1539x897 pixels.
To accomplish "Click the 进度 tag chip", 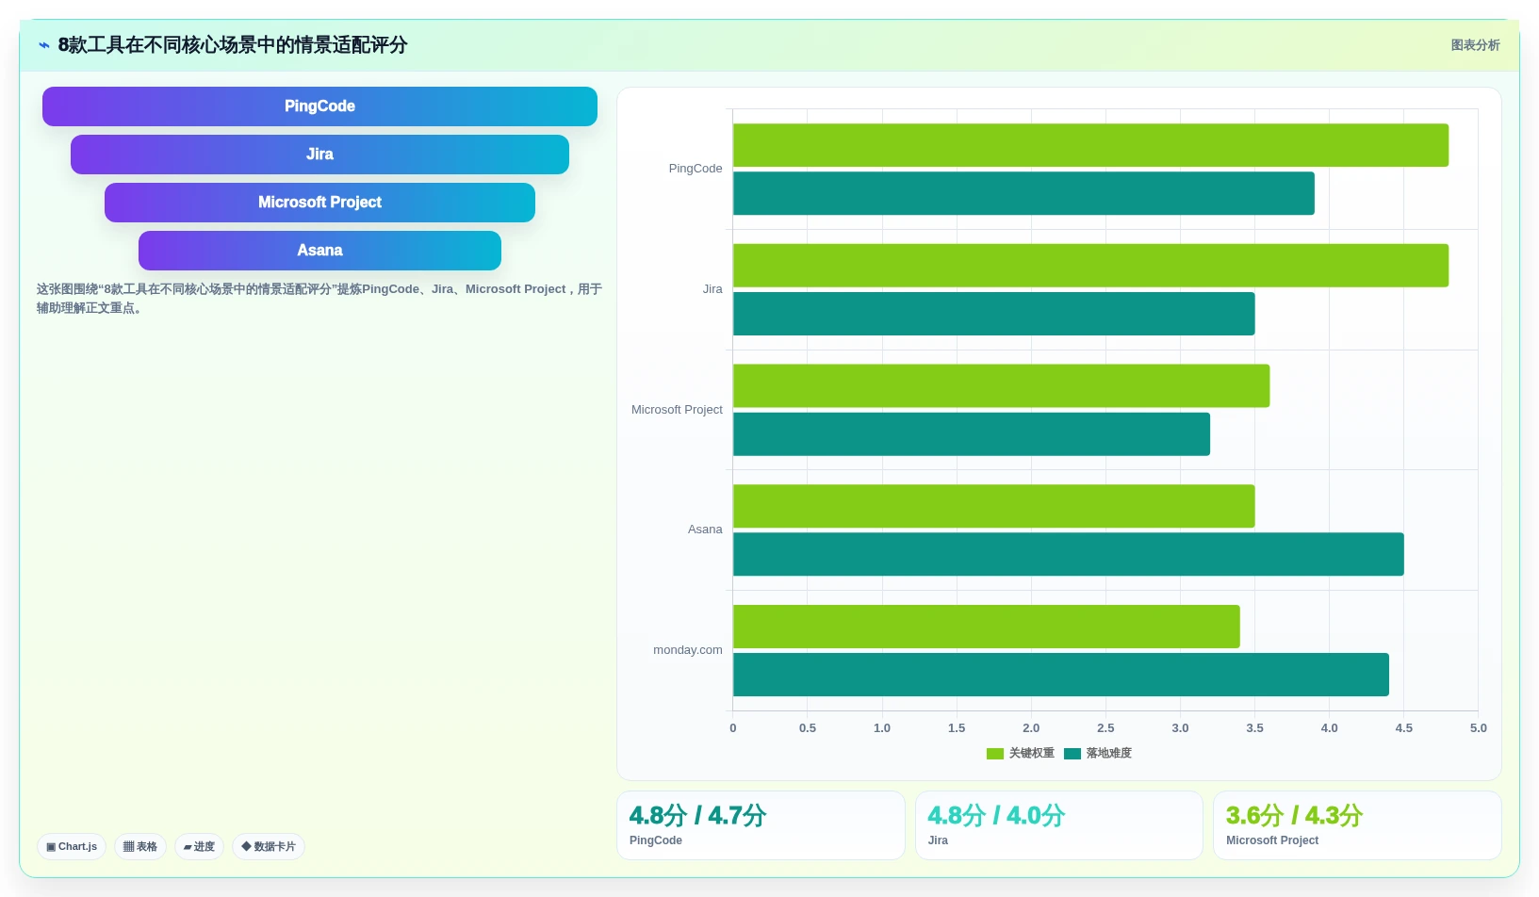I will (x=199, y=846).
